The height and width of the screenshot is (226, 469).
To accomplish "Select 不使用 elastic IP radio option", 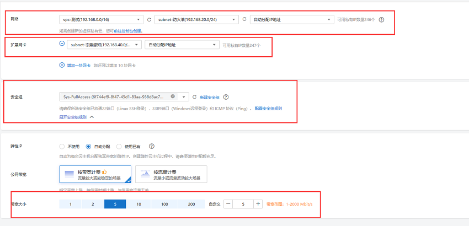I will [62, 147].
